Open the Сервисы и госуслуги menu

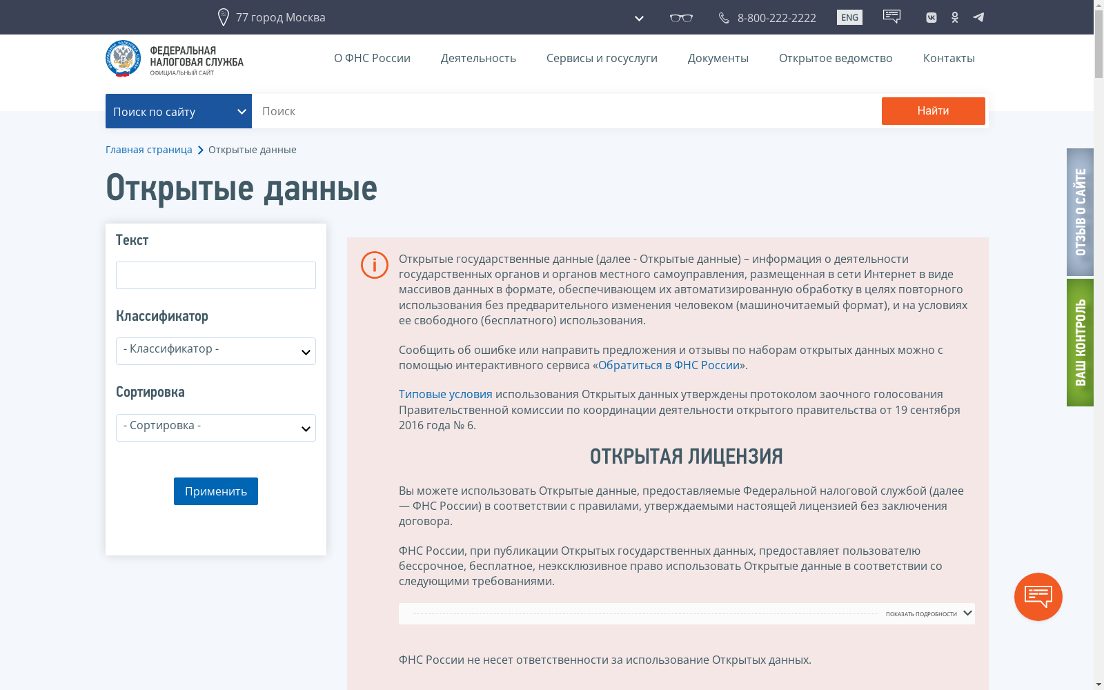point(602,58)
